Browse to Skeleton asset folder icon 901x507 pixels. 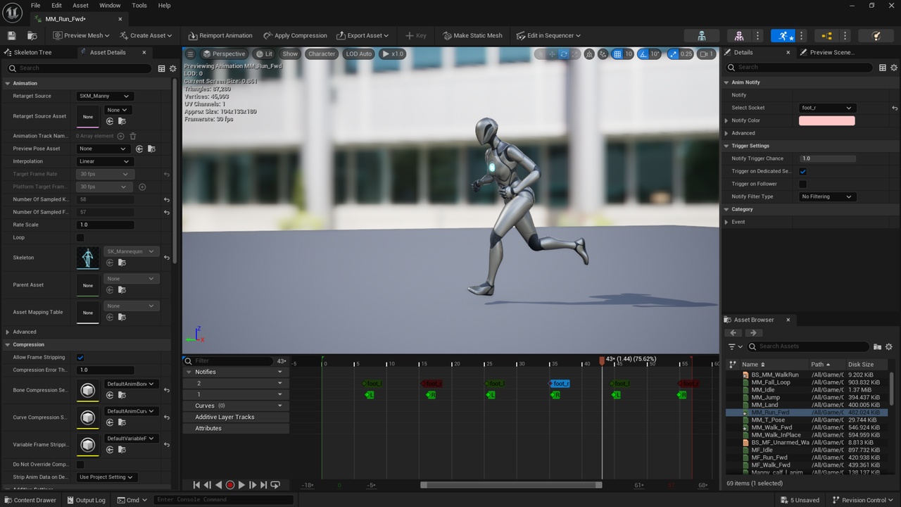click(x=121, y=263)
